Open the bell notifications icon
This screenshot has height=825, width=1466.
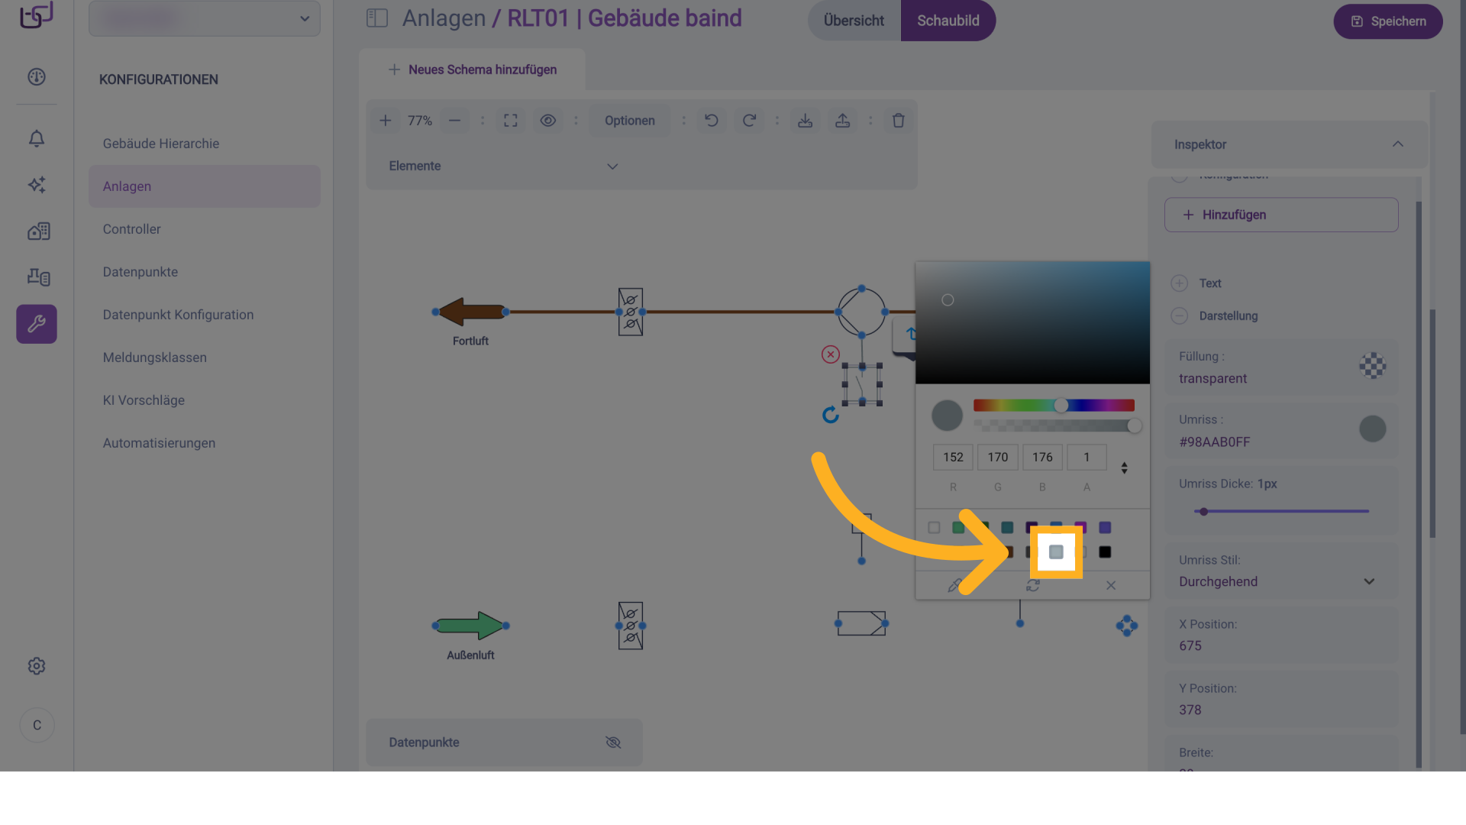37,138
